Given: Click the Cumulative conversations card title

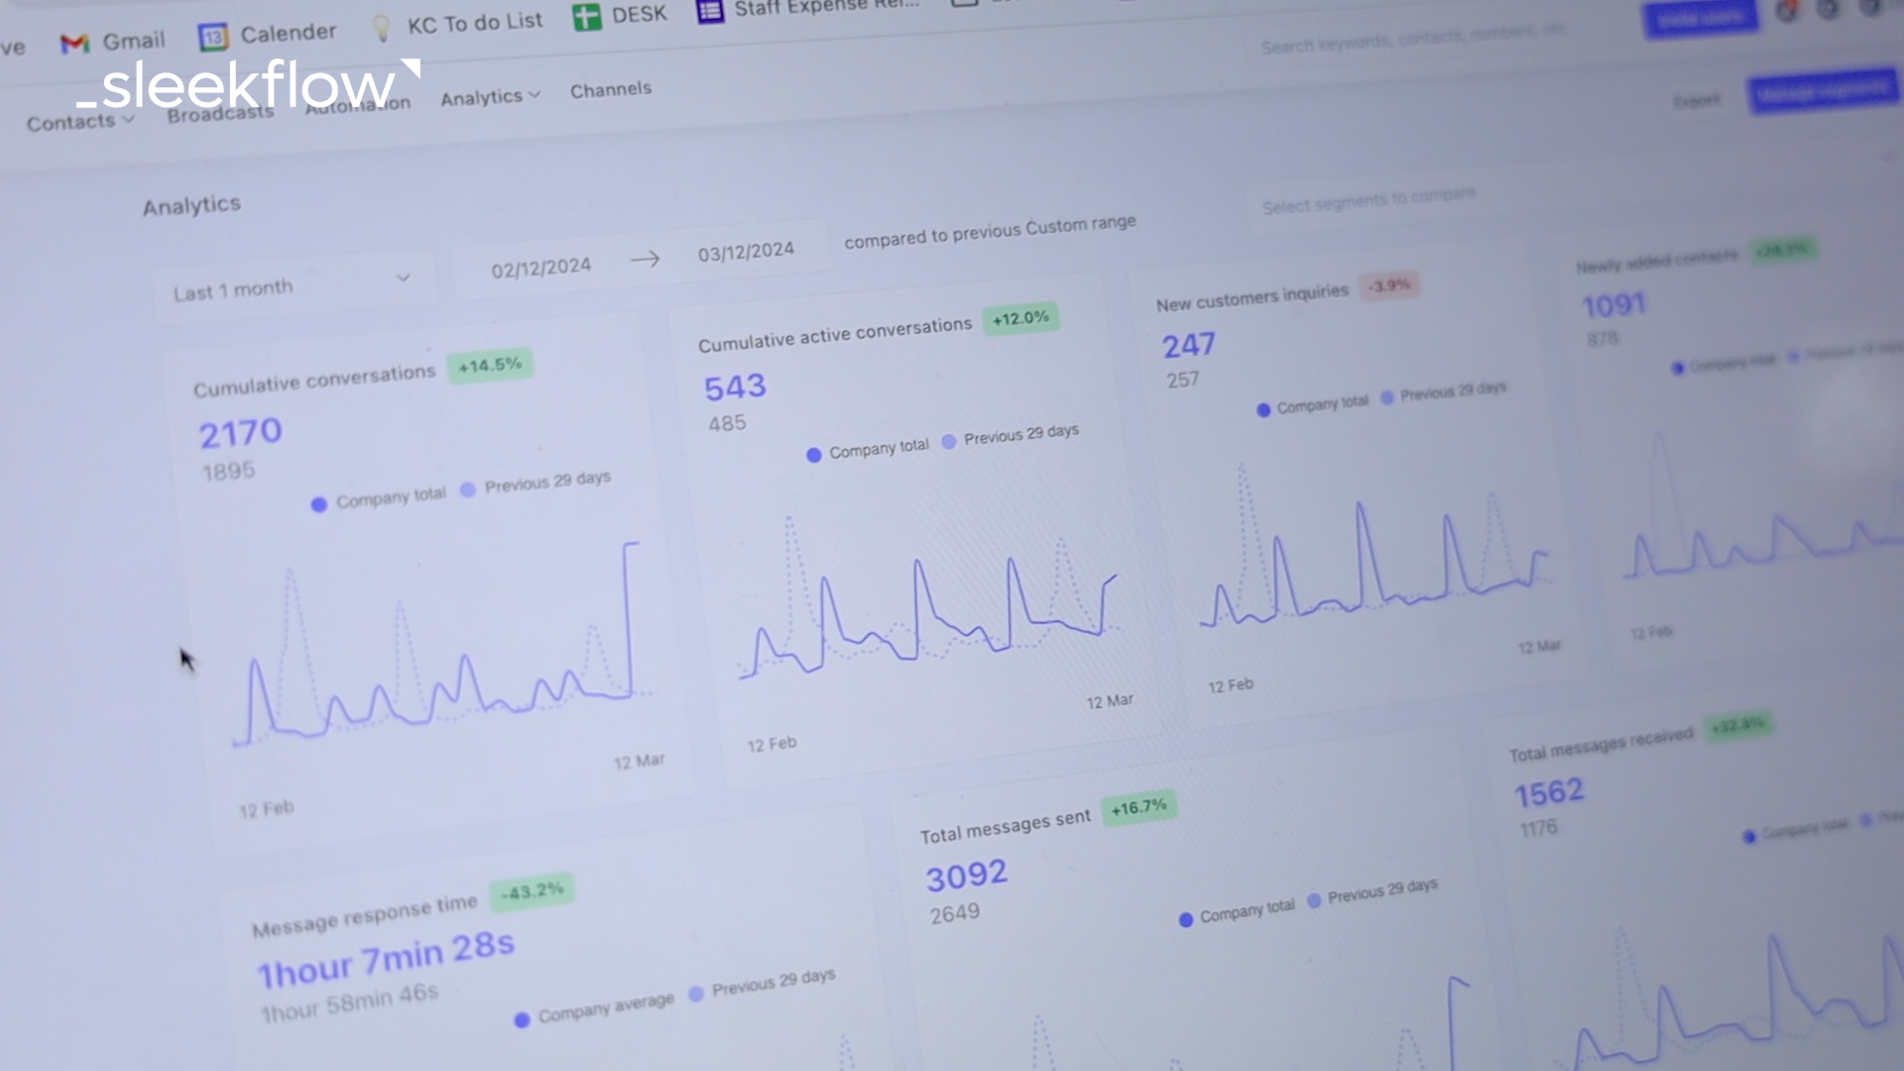Looking at the screenshot, I should [x=314, y=380].
